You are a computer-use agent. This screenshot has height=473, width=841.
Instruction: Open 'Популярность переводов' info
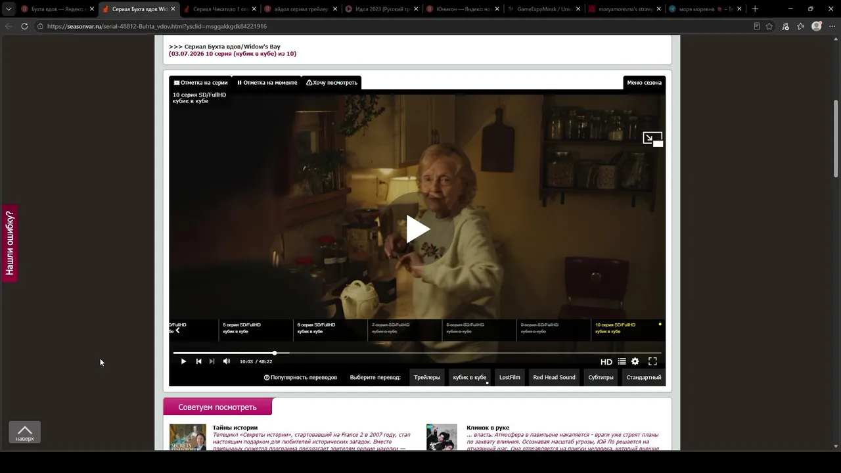[300, 378]
